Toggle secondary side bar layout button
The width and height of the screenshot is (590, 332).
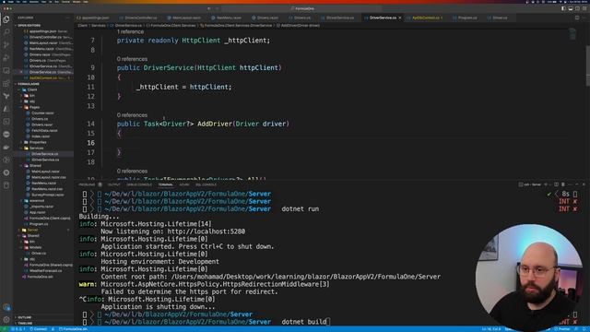point(578,8)
